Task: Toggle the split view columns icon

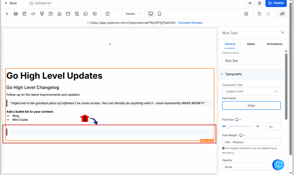Action: point(108,14)
